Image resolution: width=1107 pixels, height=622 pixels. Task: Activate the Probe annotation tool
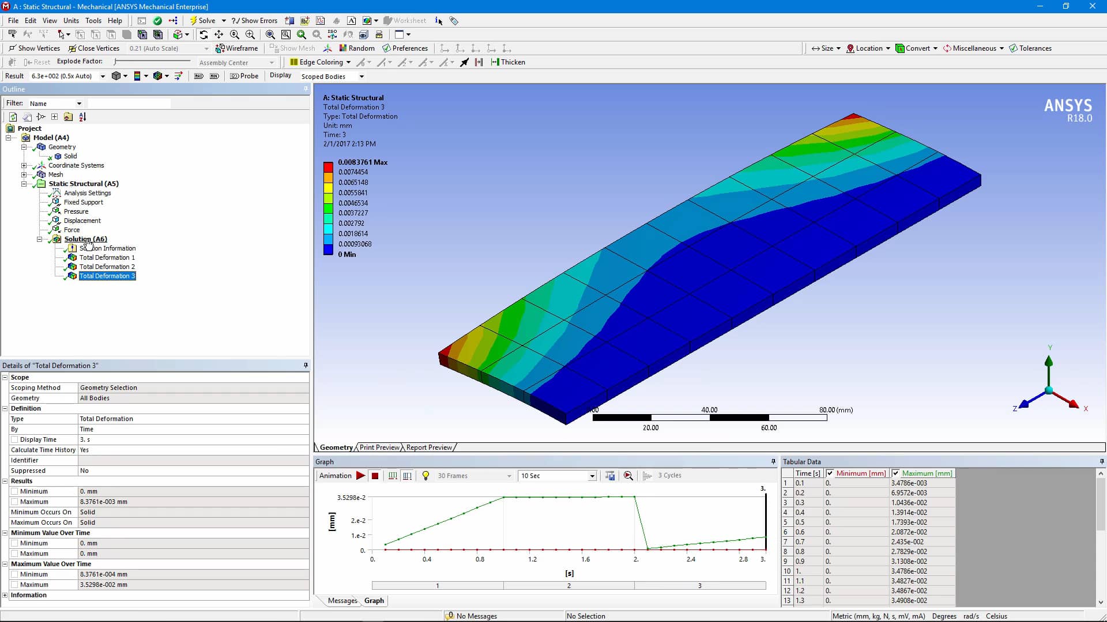pyautogui.click(x=244, y=75)
